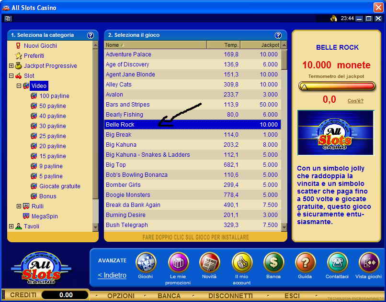Open the Guida question mark icon
The width and height of the screenshot is (386, 302).
(305, 263)
